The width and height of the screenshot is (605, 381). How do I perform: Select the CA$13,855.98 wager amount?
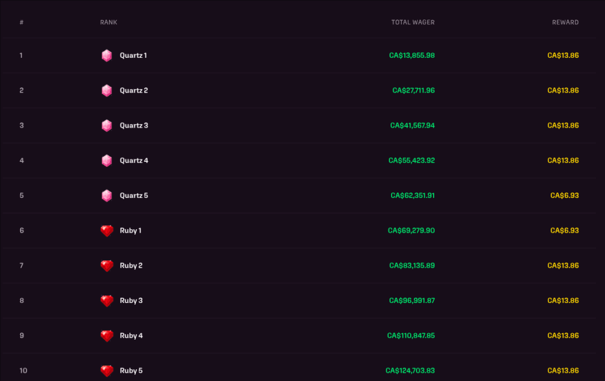412,56
